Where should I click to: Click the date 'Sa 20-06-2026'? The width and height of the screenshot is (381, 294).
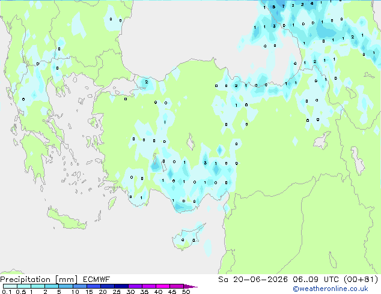tap(253, 280)
